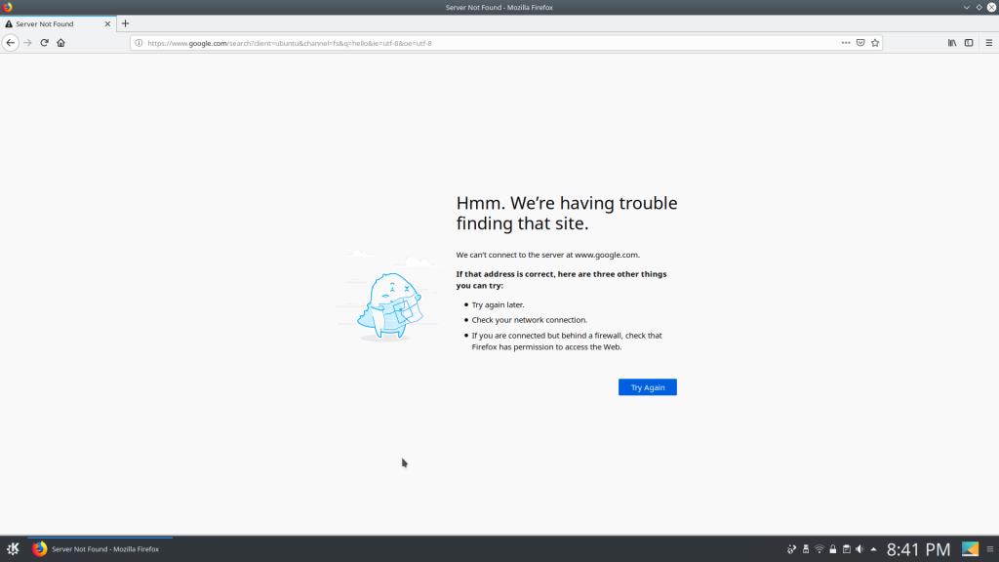Close the Server Not Found tab

click(107, 23)
